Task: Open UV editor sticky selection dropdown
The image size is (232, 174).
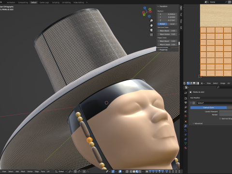Action: [203, 83]
